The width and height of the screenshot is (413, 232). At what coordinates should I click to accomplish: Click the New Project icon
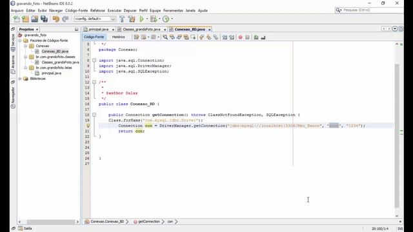[x=26, y=19]
